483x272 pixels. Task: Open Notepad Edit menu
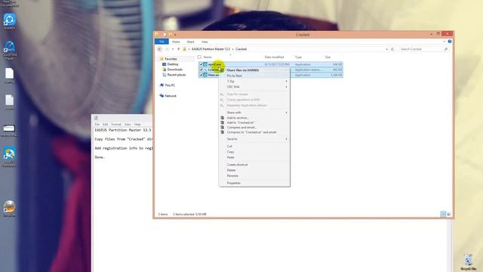coord(106,124)
